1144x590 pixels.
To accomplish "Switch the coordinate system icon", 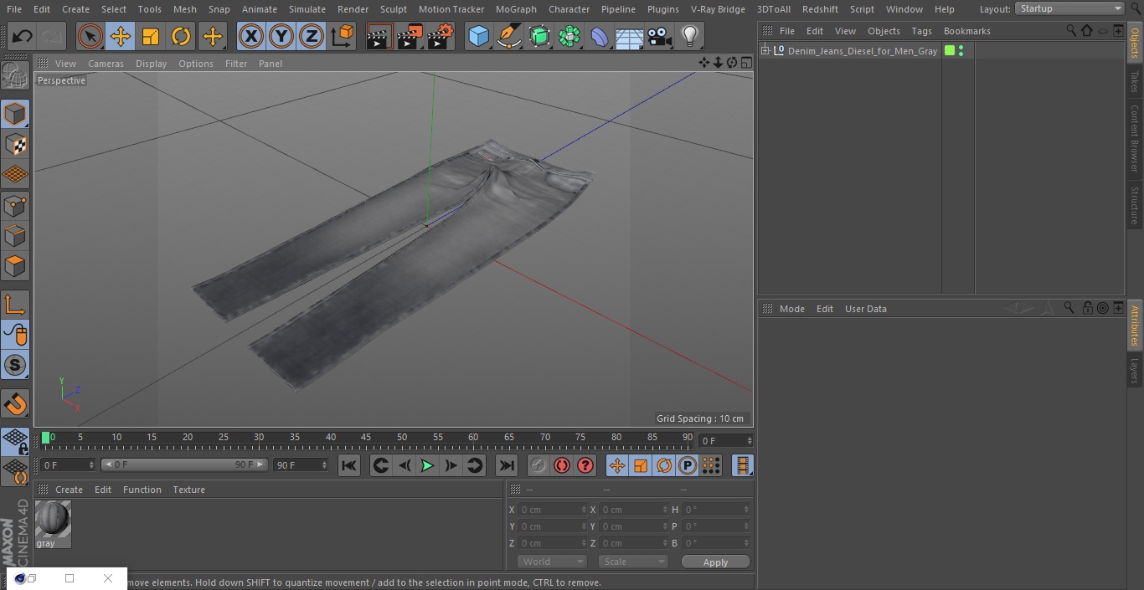I will pos(343,36).
